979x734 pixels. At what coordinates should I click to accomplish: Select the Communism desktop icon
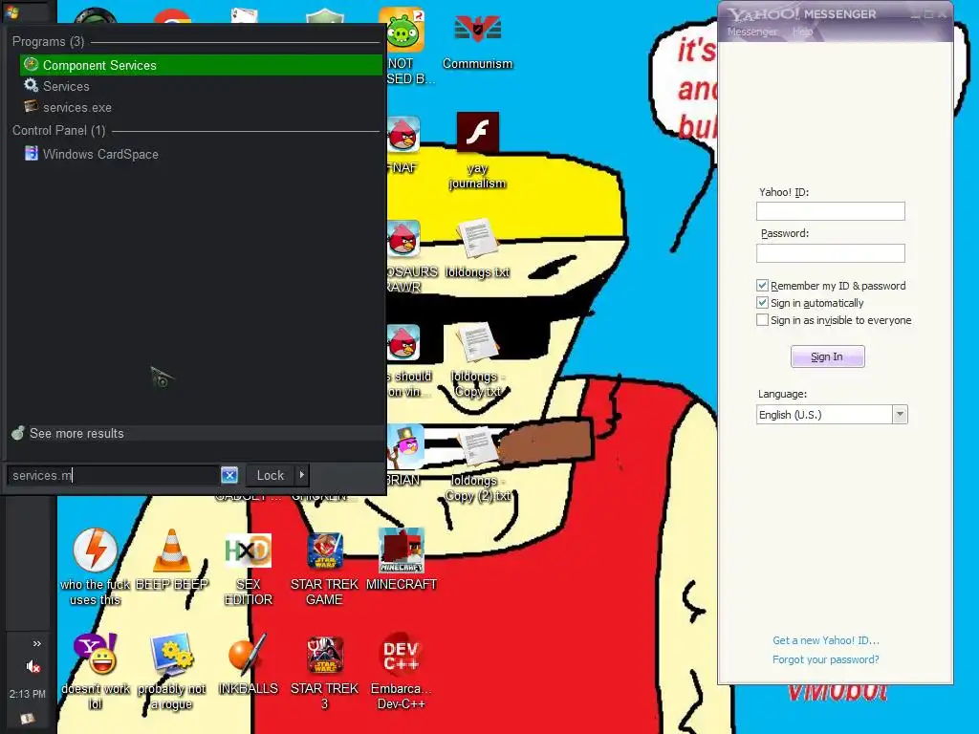pos(477,40)
